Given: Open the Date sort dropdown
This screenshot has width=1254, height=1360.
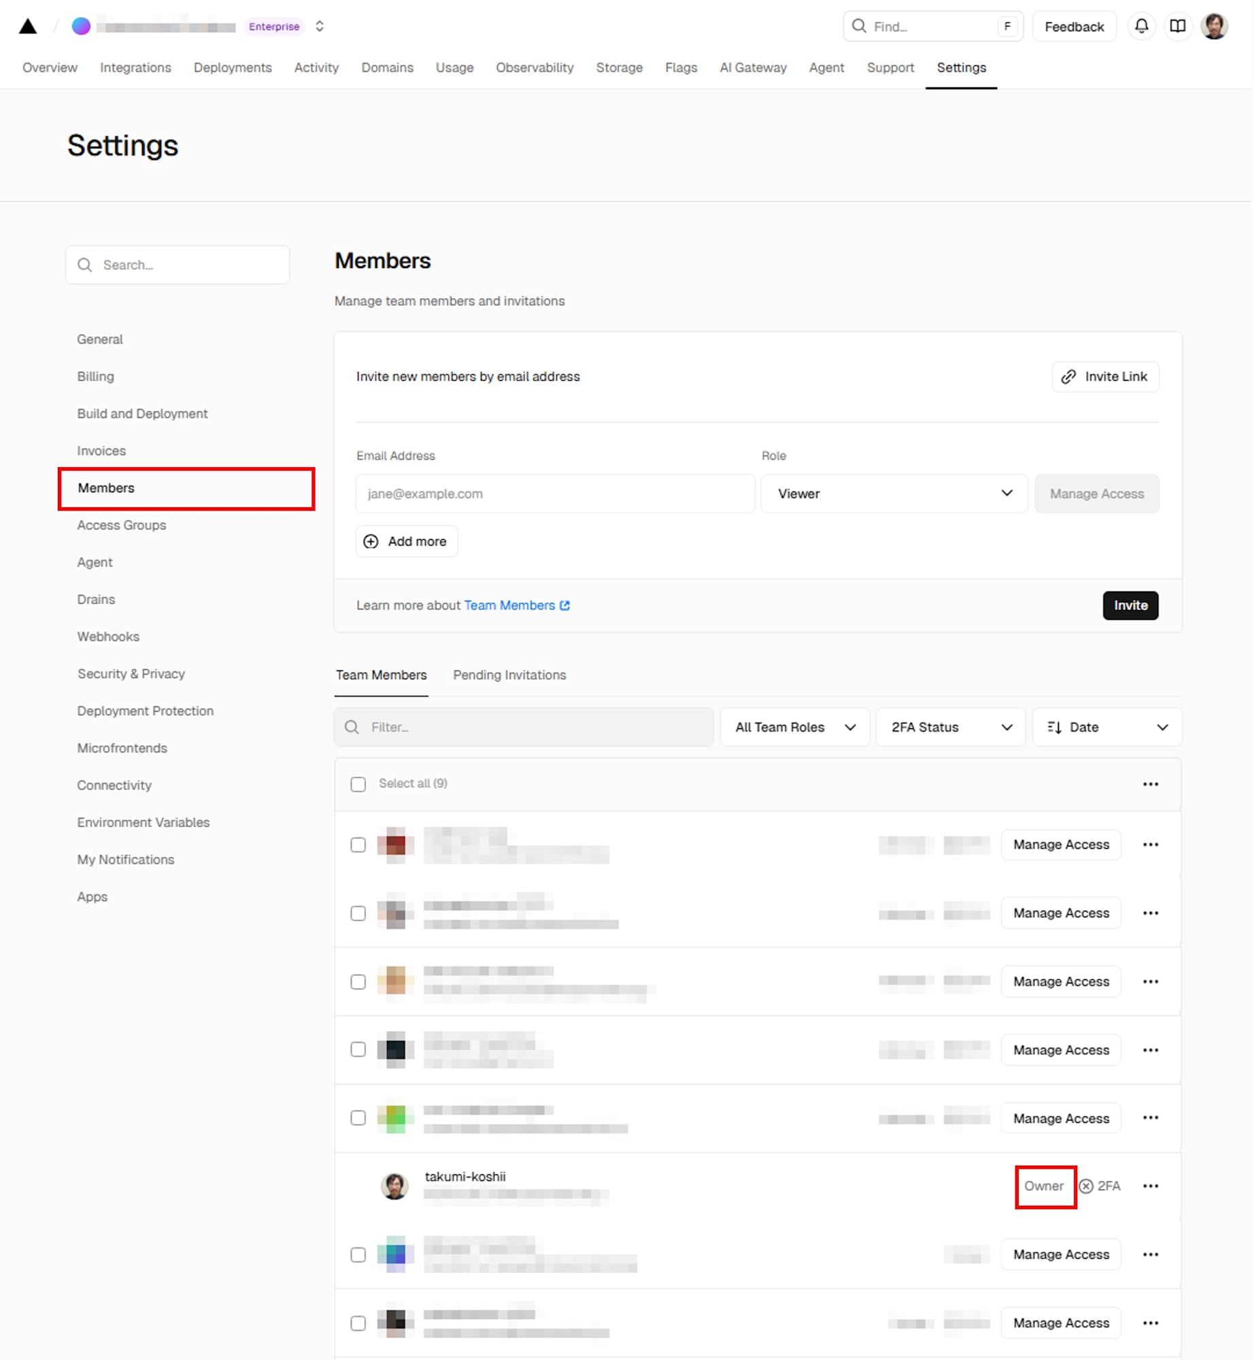Looking at the screenshot, I should pos(1107,727).
